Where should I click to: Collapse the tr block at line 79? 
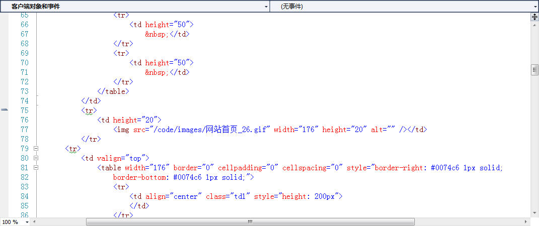click(36, 149)
